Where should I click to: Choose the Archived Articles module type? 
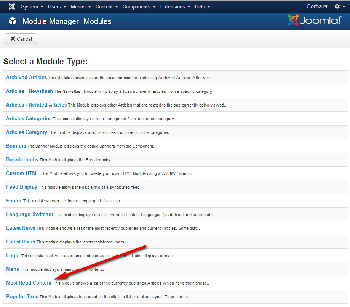[x=26, y=77]
